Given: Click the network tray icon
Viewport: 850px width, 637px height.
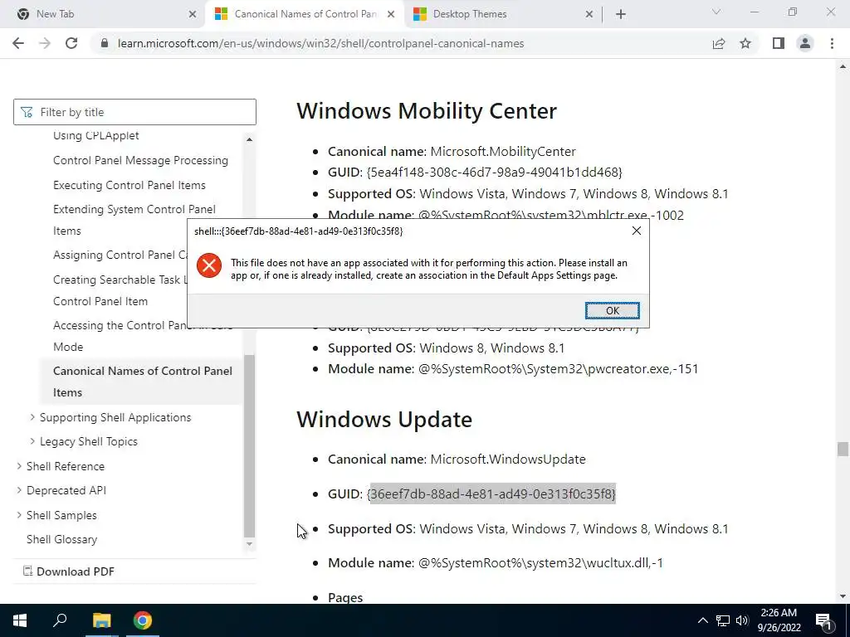Looking at the screenshot, I should click(723, 620).
